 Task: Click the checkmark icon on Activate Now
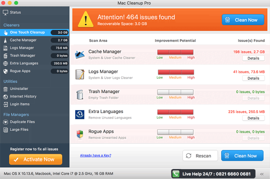tap(16, 160)
